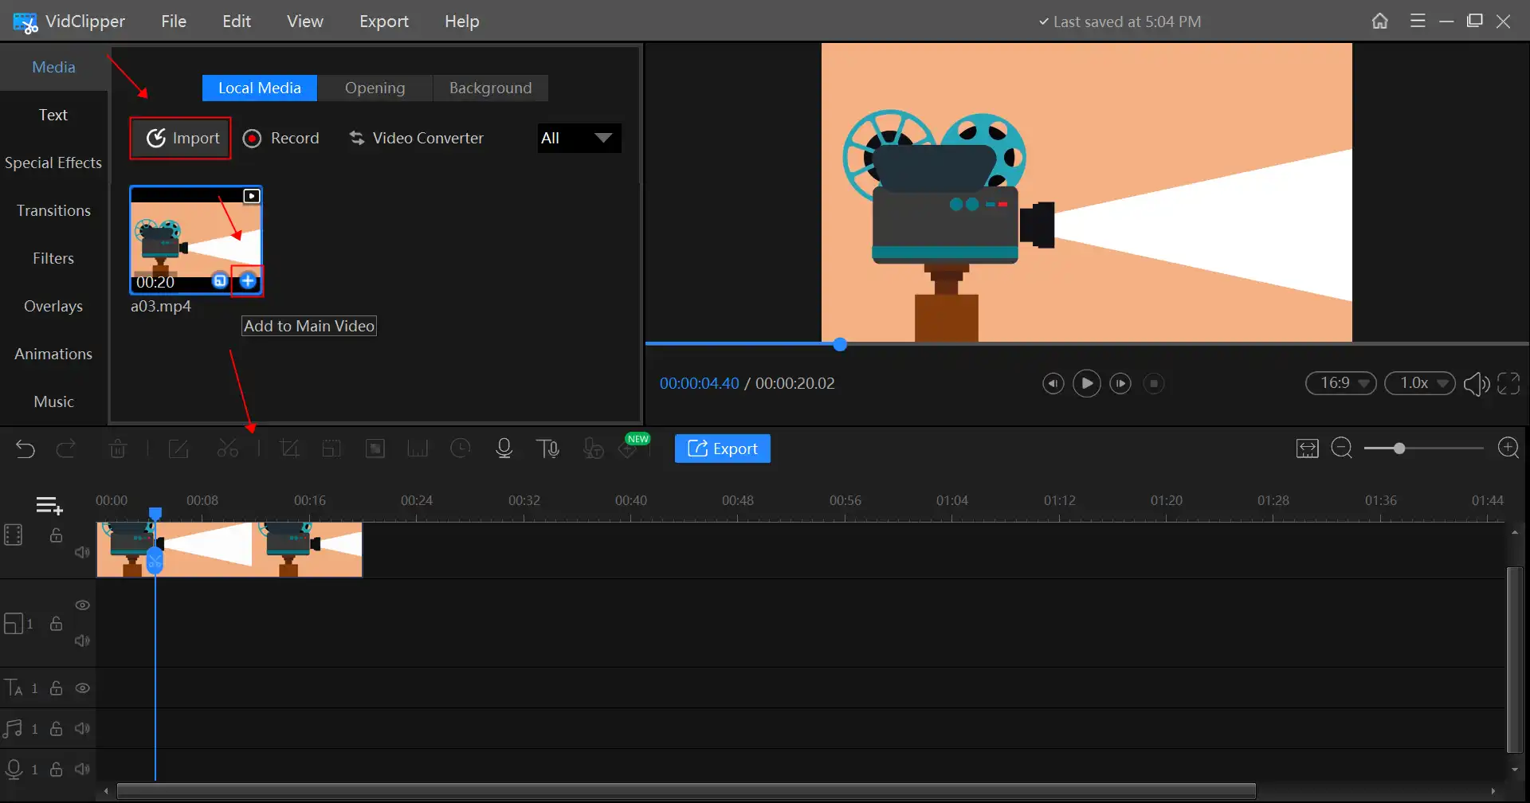This screenshot has width=1530, height=803.
Task: Open the 1.0x playback speed dropdown
Action: (x=1420, y=383)
